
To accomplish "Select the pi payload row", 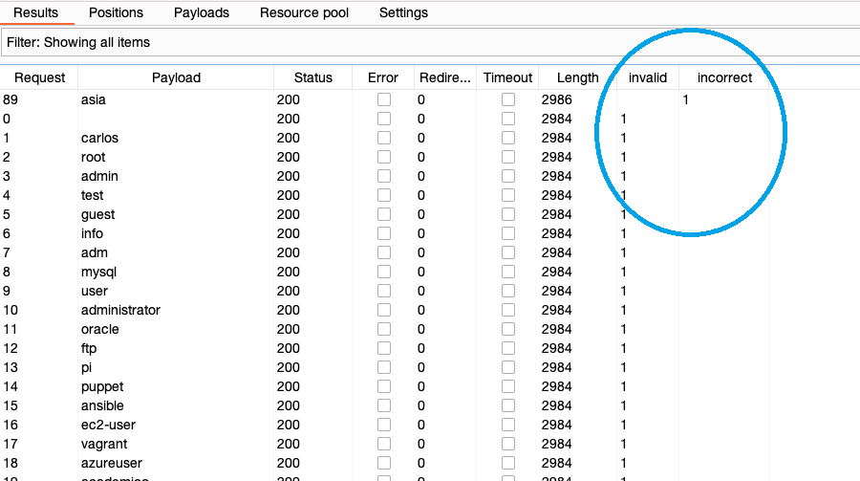I will [430, 367].
